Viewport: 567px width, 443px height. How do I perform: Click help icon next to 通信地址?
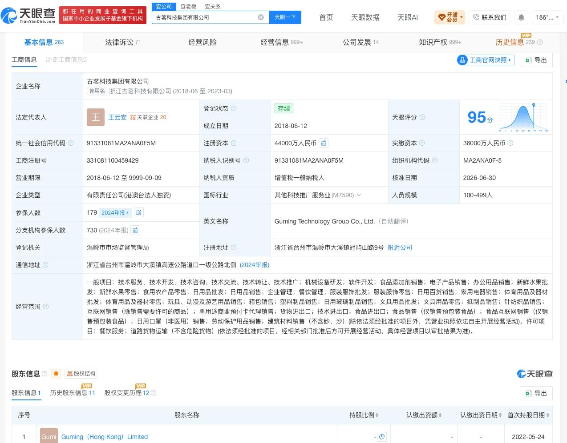pyautogui.click(x=45, y=265)
